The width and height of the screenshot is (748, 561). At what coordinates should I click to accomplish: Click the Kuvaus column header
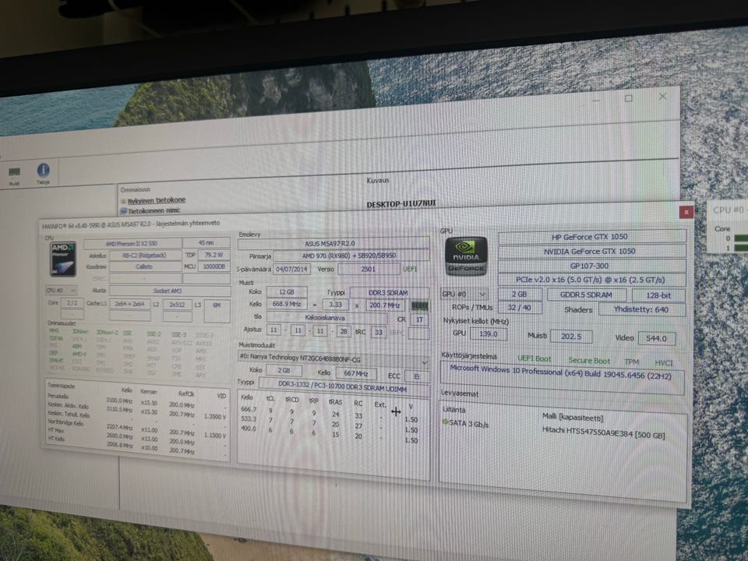[378, 180]
